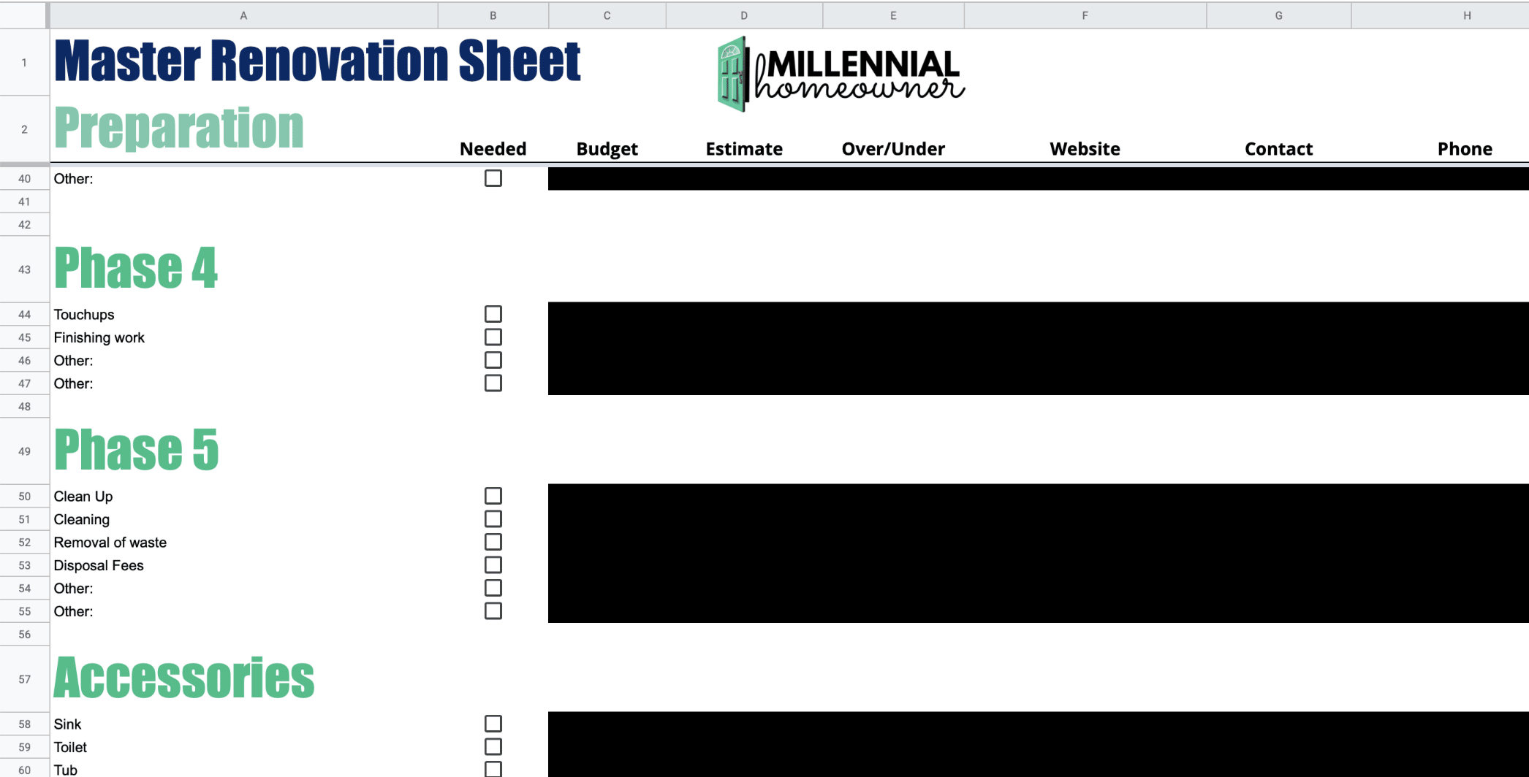Check the Sink checkbox

(493, 724)
